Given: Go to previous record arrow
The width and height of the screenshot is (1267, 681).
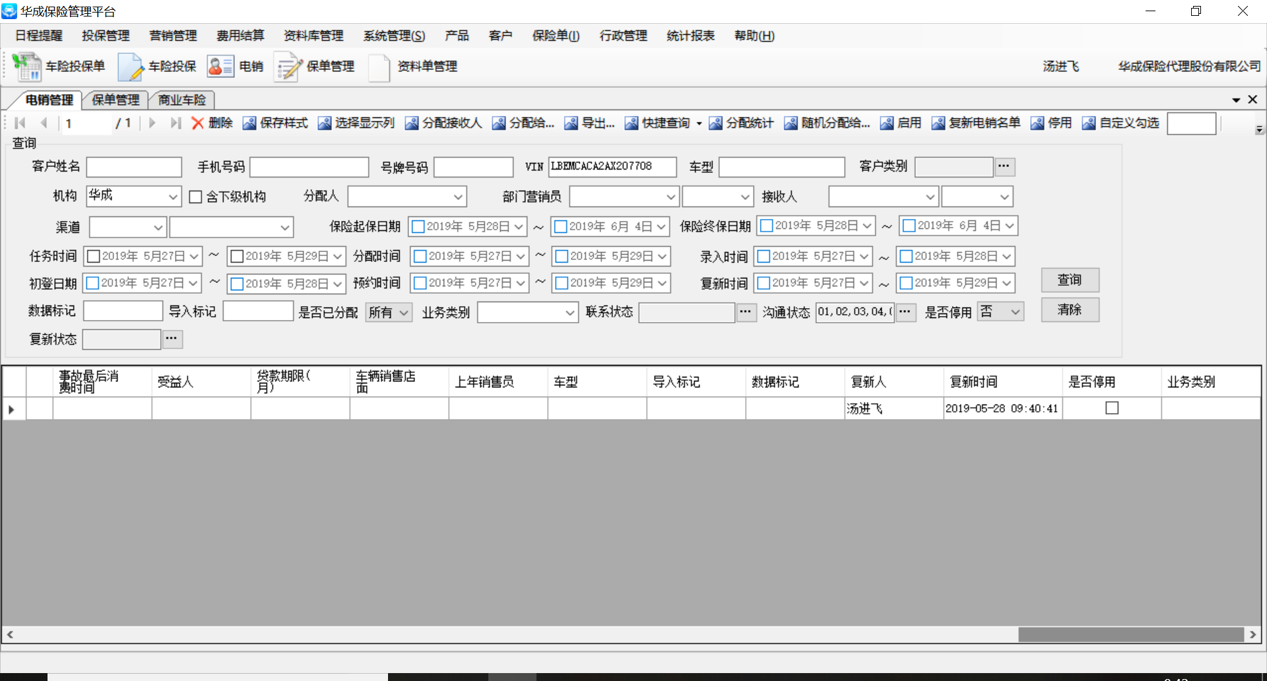Looking at the screenshot, I should coord(44,123).
